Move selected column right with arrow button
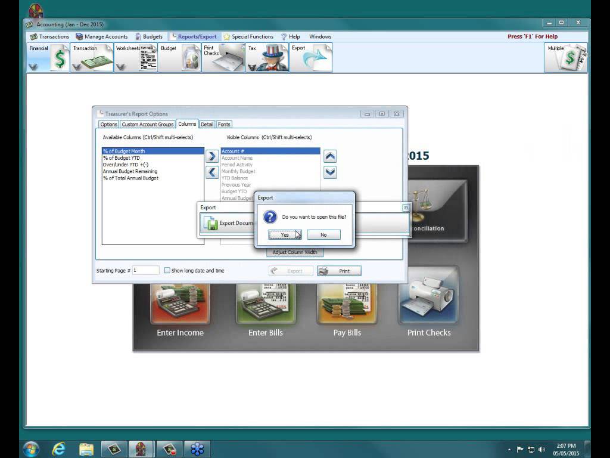Viewport: 610px width, 458px height. pyautogui.click(x=213, y=156)
